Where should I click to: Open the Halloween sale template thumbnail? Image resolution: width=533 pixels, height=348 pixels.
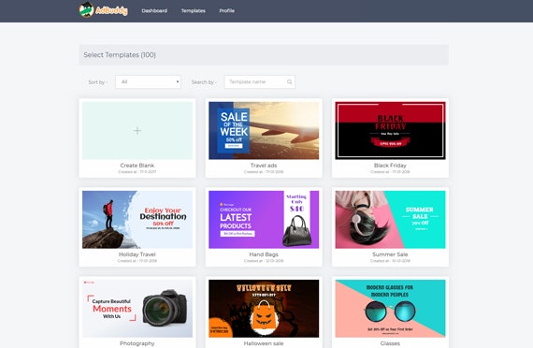tap(264, 309)
